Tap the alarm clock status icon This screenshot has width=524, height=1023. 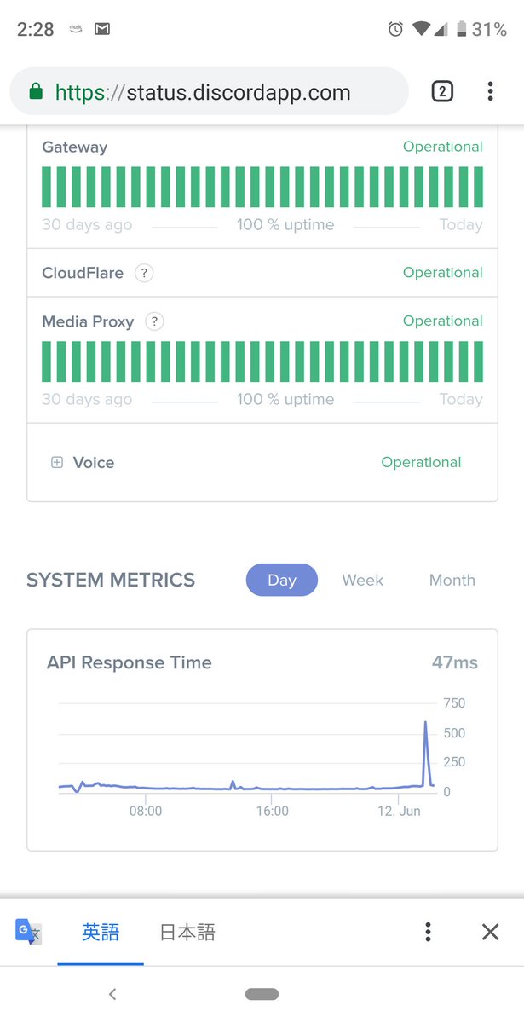pyautogui.click(x=395, y=29)
